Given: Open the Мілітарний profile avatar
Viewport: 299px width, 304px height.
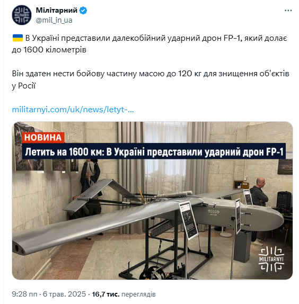Looking at the screenshot, I should pyautogui.click(x=22, y=15).
